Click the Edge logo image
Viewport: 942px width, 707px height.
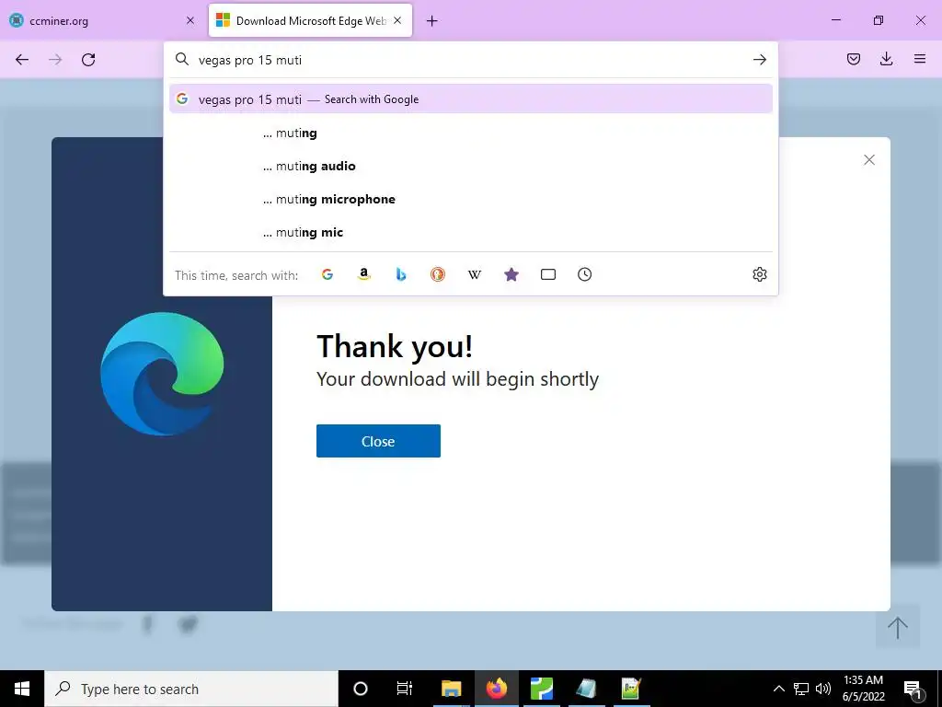[x=162, y=374]
